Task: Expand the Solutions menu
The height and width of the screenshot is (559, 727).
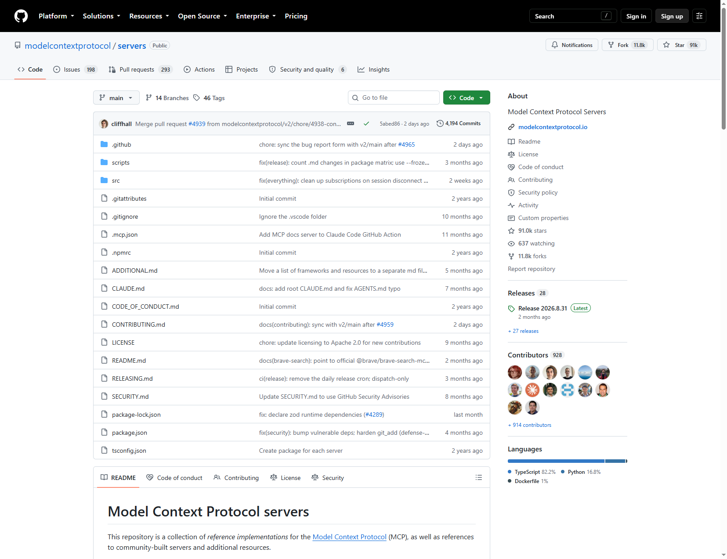Action: 101,16
